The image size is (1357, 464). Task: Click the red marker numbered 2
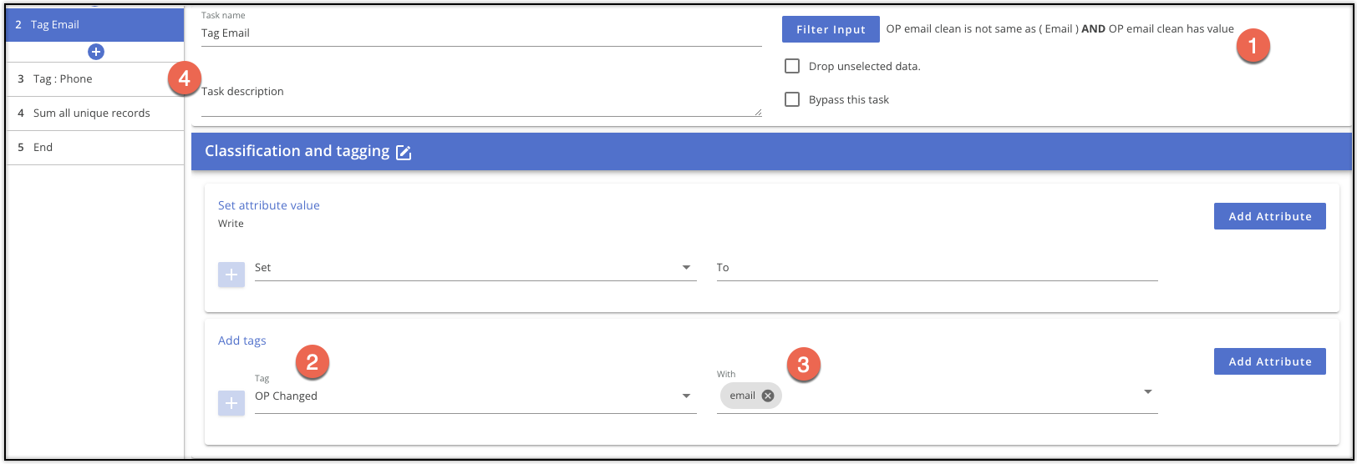(312, 361)
